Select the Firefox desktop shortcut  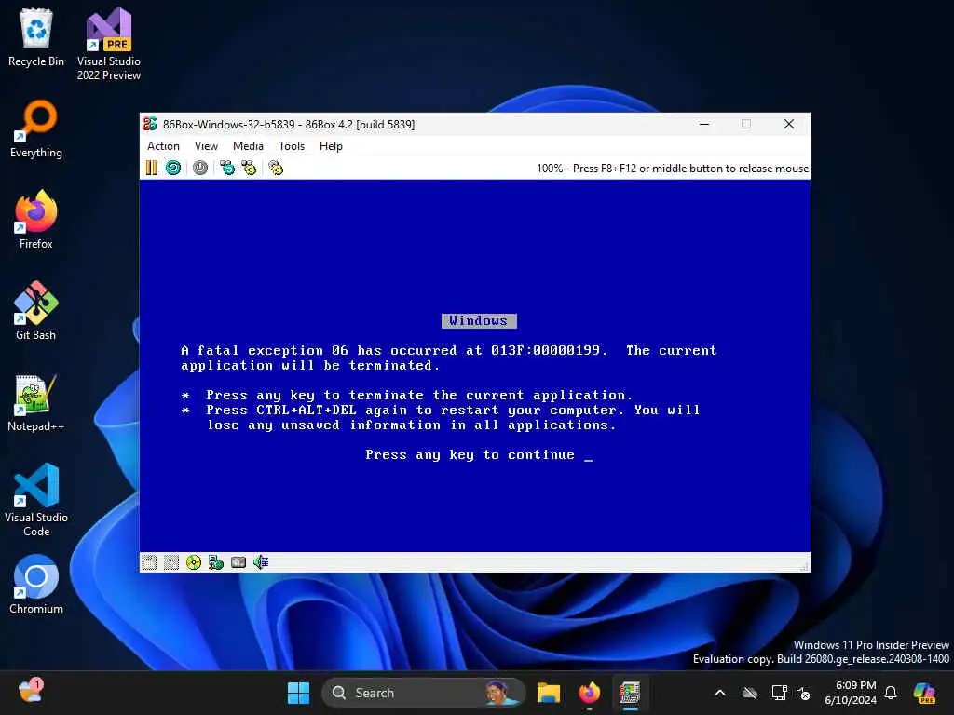tap(36, 220)
